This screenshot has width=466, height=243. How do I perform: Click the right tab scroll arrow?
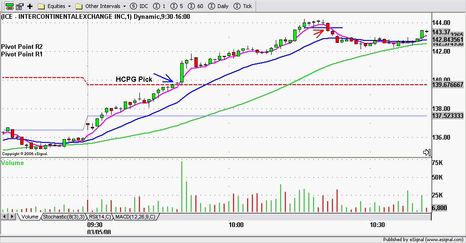click(12, 217)
